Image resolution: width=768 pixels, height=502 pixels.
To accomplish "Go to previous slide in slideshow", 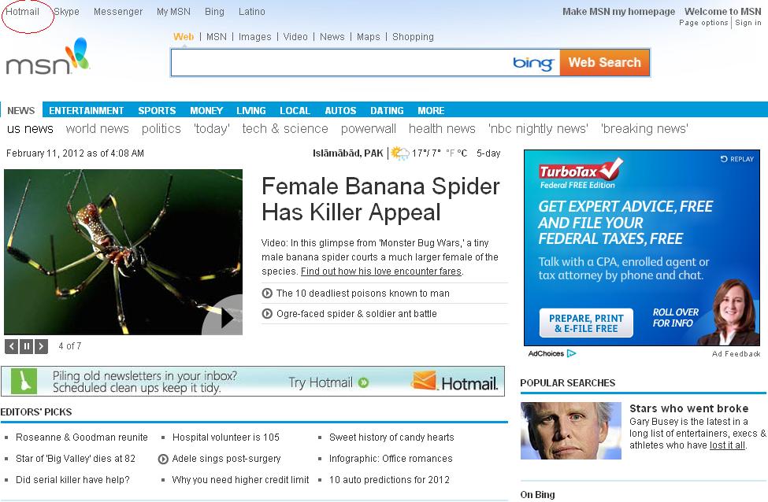I will (12, 346).
